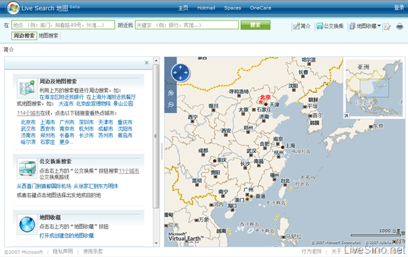Open the 主页 home menu link

(183, 7)
